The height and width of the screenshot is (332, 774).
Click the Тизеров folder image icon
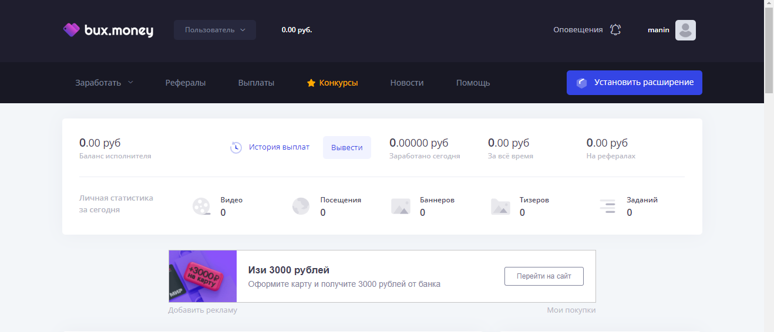(500, 206)
